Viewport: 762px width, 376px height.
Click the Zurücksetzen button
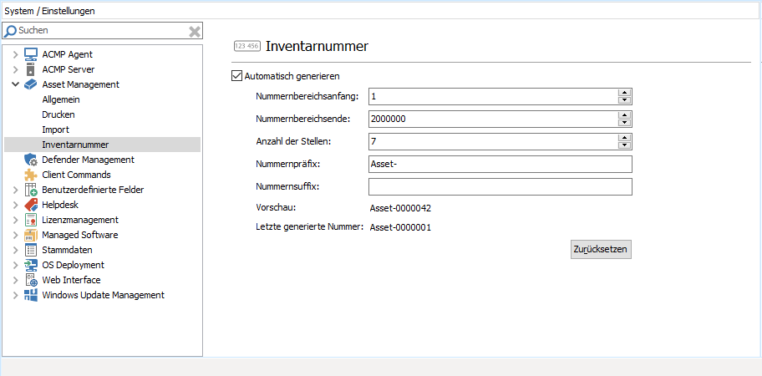pos(601,250)
